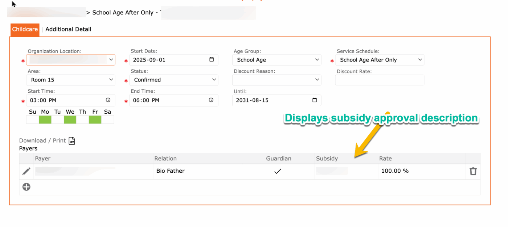Viewport: 508px width, 227px height.
Task: Expand the Service Schedule dropdown
Action: coord(380,60)
